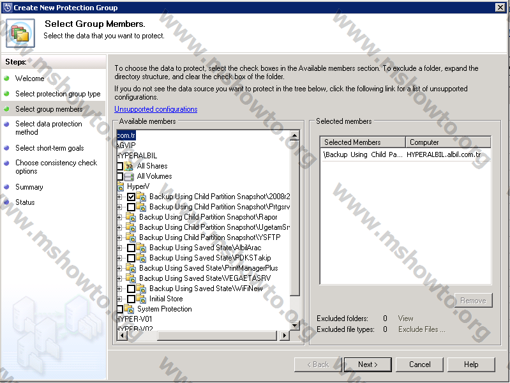The image size is (510, 383).
Task: Uncheck the 2008r2 child partition snapshot checkbox
Action: 131,197
